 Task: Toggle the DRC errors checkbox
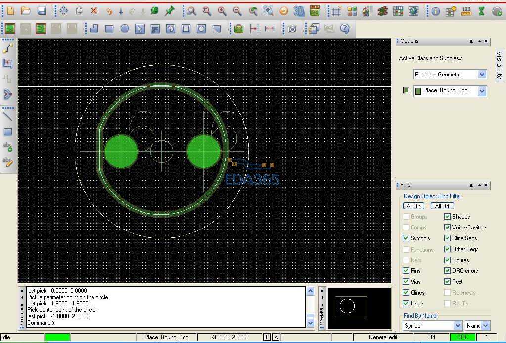(x=447, y=271)
